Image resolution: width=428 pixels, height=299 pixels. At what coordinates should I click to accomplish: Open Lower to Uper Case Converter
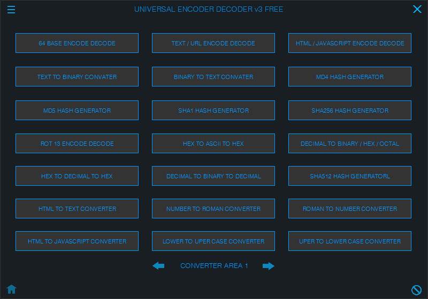(213, 241)
